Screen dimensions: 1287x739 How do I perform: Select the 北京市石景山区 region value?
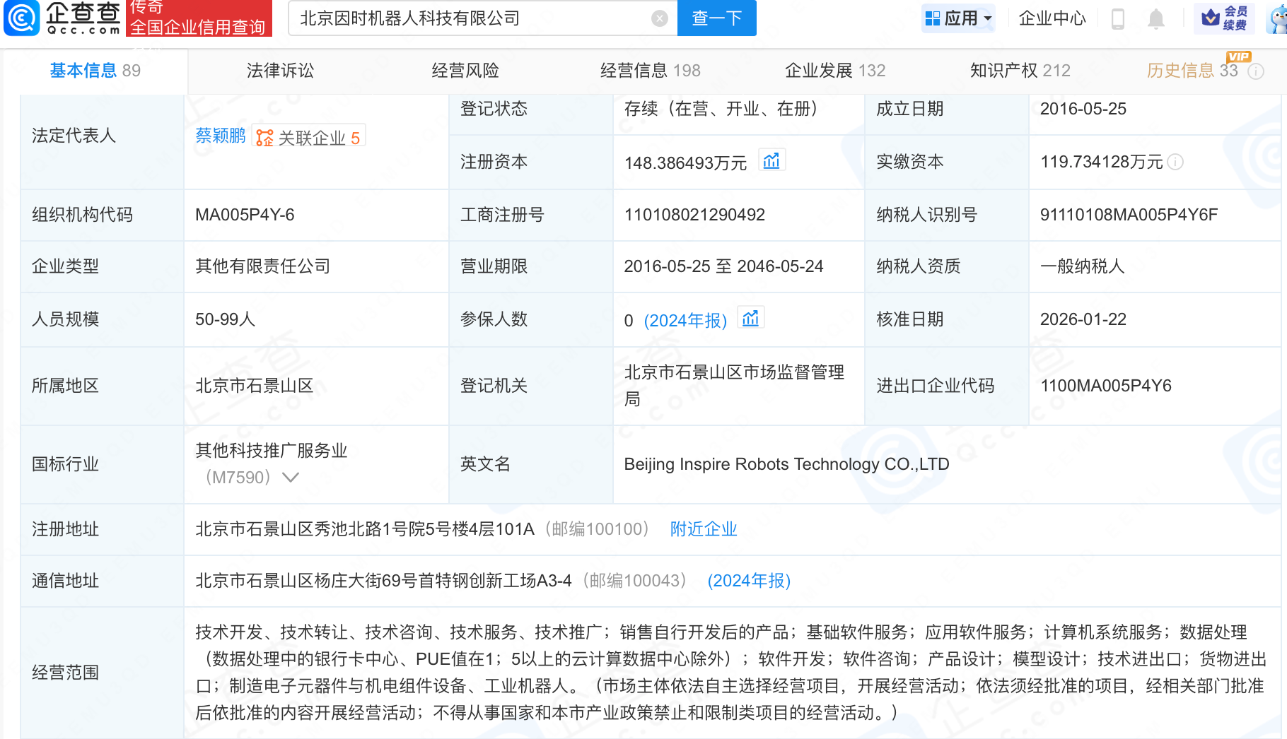(255, 386)
